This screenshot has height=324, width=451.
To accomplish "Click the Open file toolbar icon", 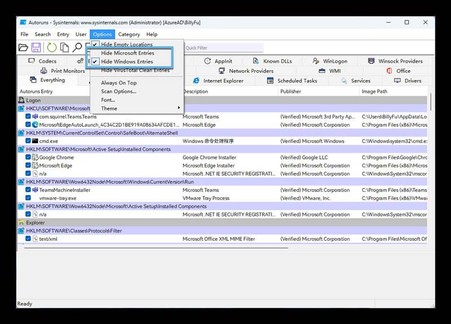I will click(x=23, y=47).
